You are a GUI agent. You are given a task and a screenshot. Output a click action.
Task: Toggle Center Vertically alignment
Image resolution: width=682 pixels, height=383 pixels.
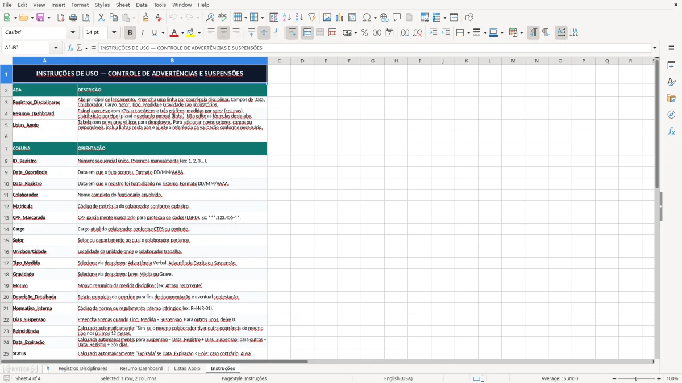[264, 33]
